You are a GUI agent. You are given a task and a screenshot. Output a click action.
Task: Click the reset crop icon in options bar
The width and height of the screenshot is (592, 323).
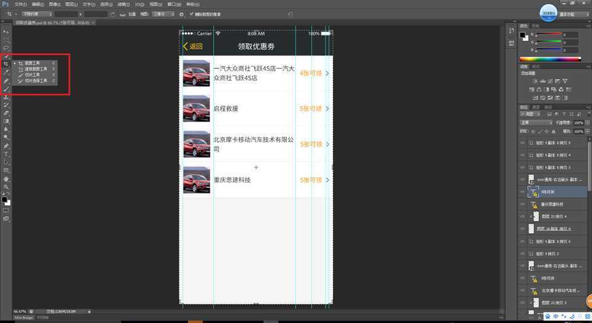pyautogui.click(x=290, y=14)
